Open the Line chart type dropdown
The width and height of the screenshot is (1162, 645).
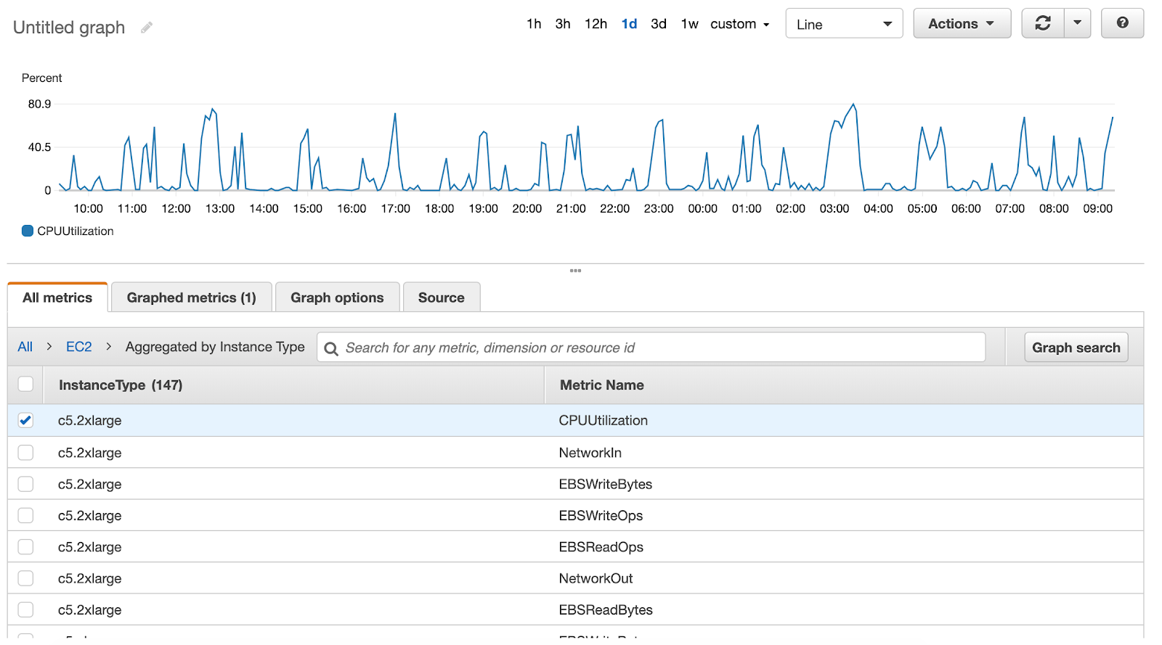click(844, 24)
